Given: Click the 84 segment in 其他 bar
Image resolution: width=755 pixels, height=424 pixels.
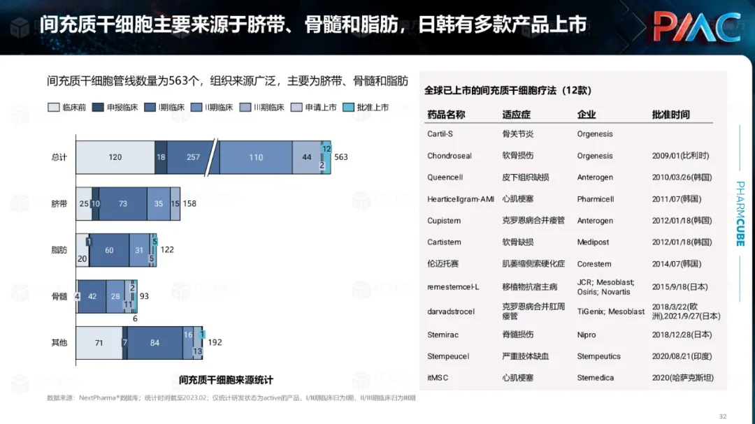Looking at the screenshot, I should tap(155, 343).
